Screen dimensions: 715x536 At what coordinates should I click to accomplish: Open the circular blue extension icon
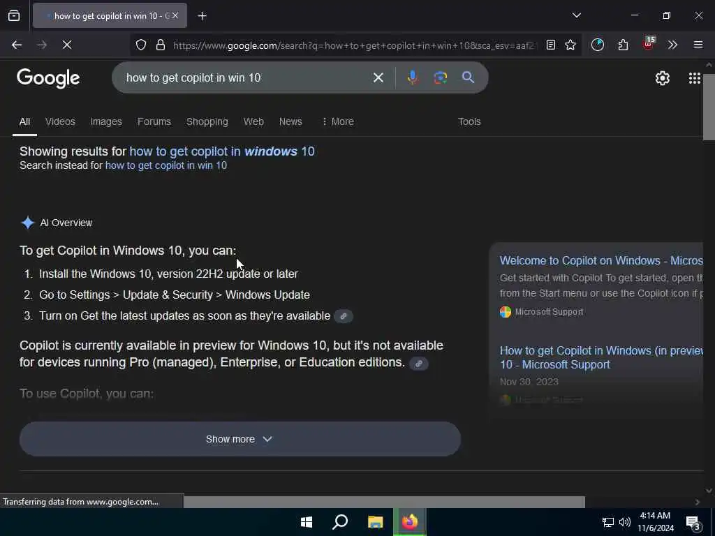pyautogui.click(x=598, y=45)
